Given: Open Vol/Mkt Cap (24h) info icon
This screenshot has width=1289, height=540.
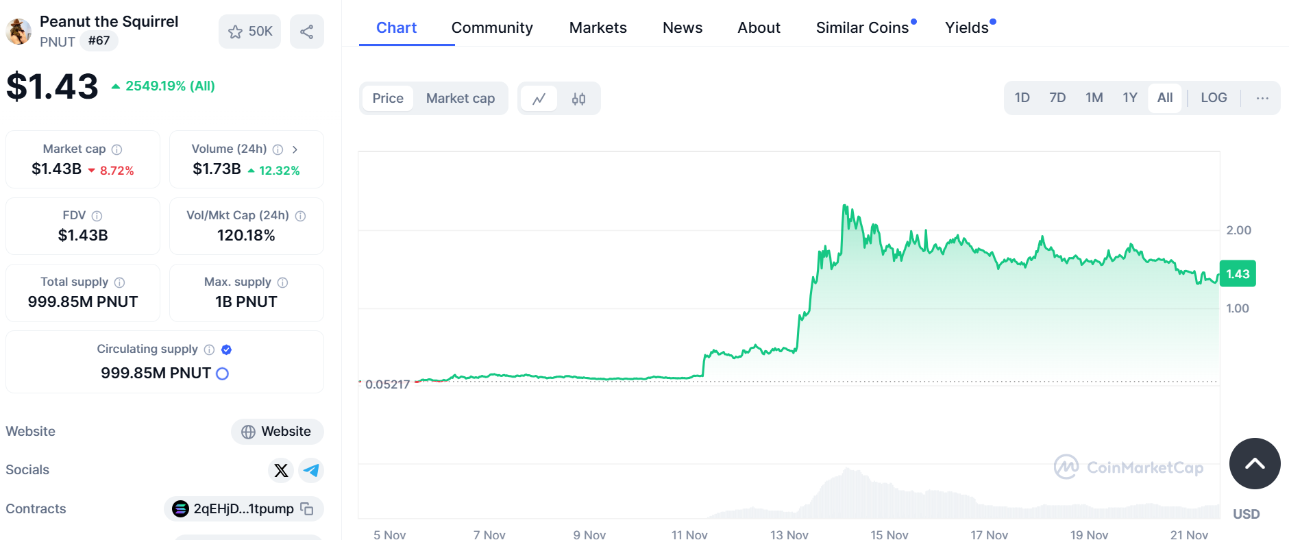Looking at the screenshot, I should pos(300,216).
